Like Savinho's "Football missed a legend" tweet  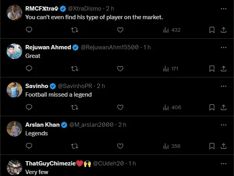pyautogui.click(x=120, y=107)
